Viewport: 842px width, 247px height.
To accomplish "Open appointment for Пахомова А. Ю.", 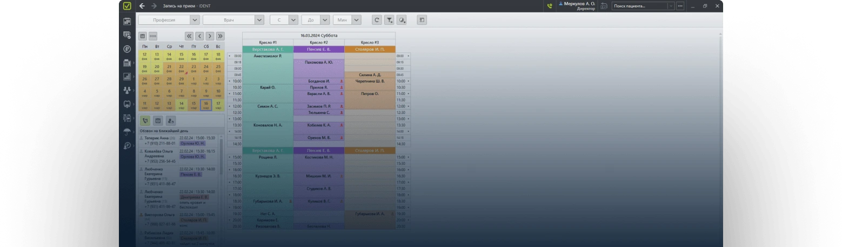I will (318, 62).
